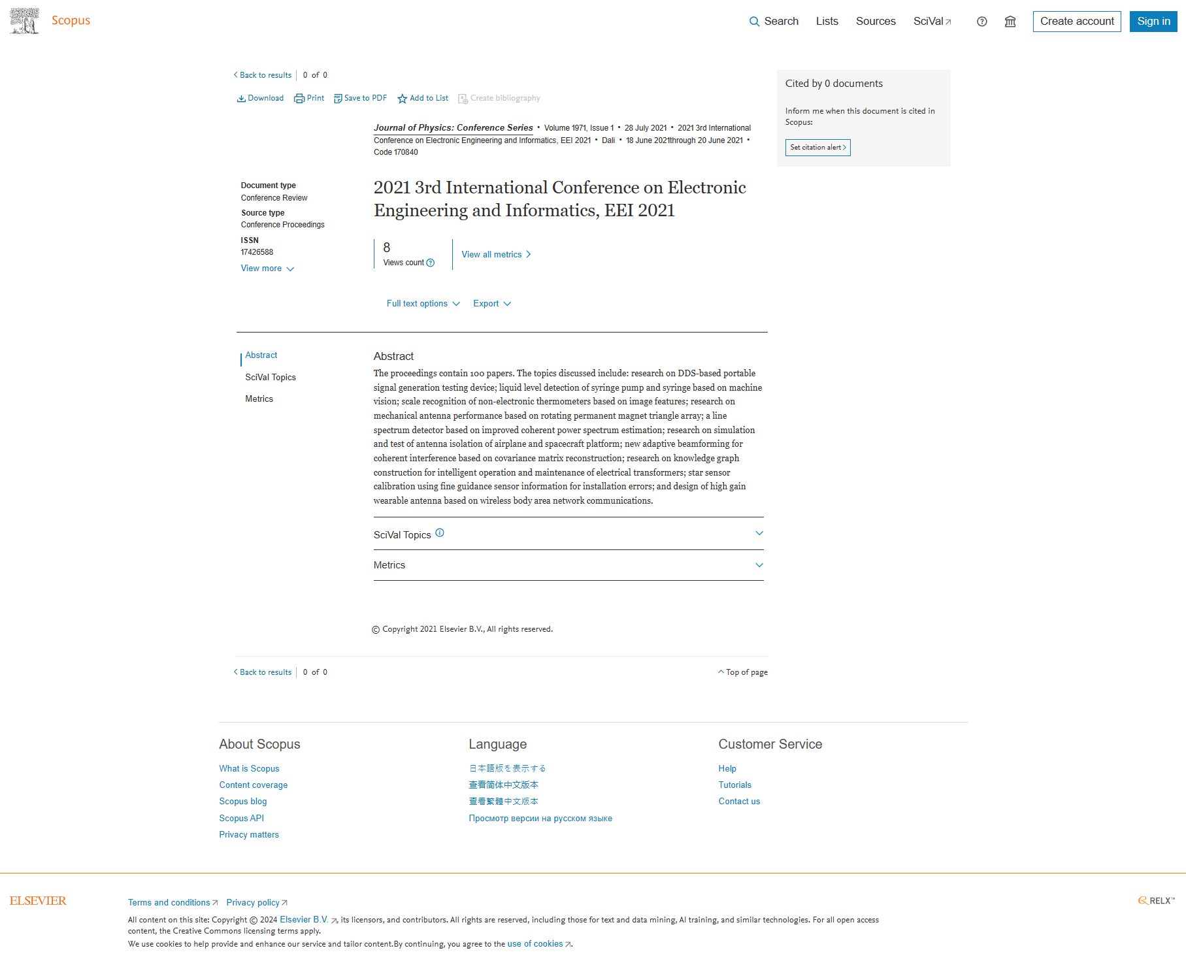
Task: Open Scopus API link
Action: click(x=242, y=819)
